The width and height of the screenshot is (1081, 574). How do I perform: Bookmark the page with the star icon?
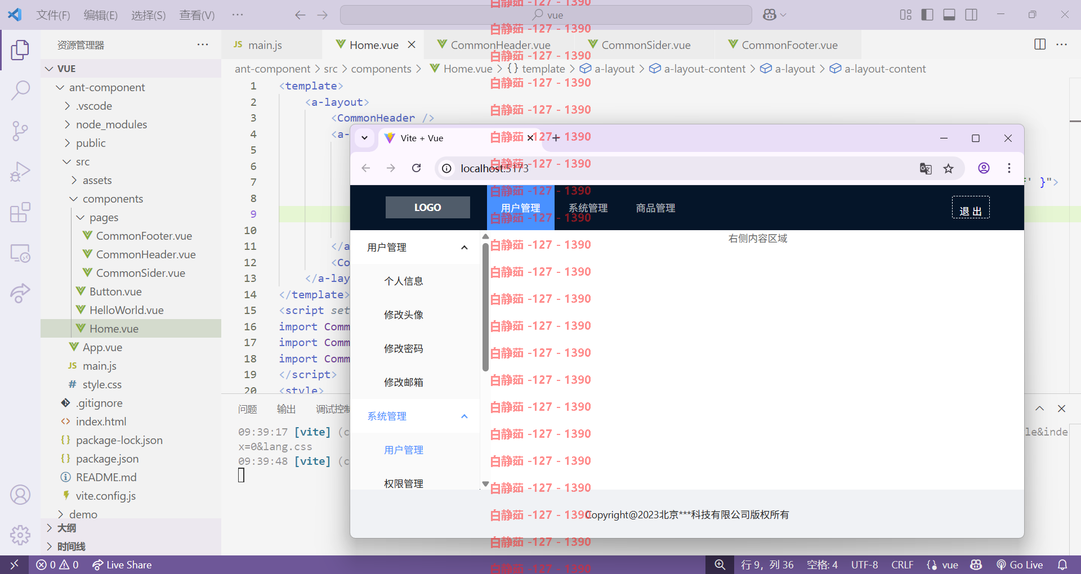coord(949,168)
